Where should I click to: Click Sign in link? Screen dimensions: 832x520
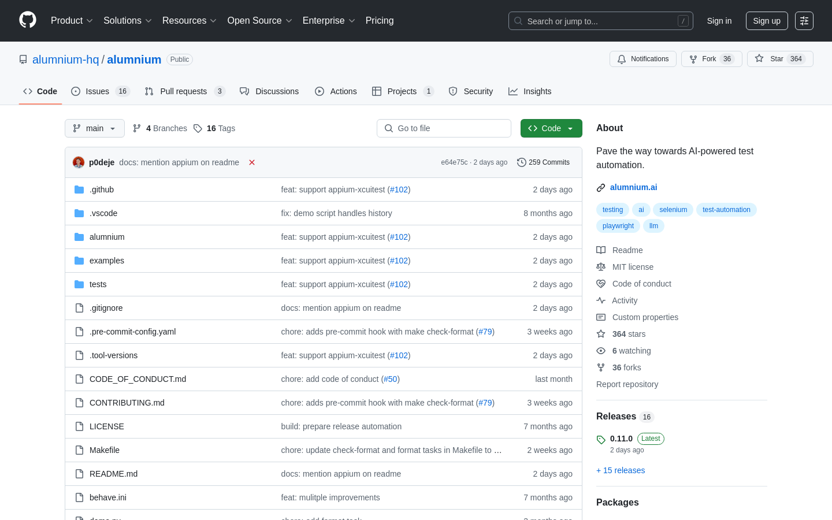pyautogui.click(x=719, y=21)
